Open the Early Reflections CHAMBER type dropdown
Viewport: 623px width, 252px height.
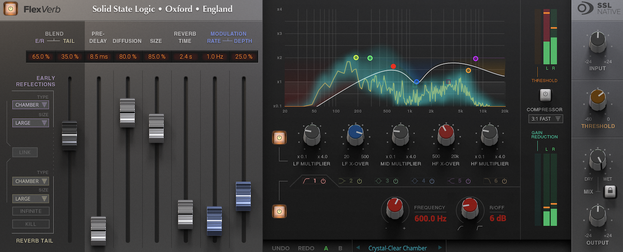31,104
